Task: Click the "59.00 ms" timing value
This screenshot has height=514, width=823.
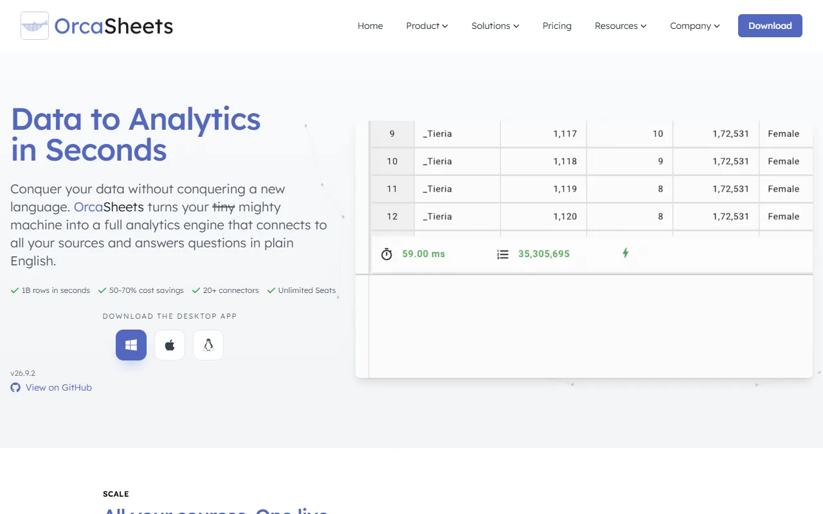Action: [424, 254]
